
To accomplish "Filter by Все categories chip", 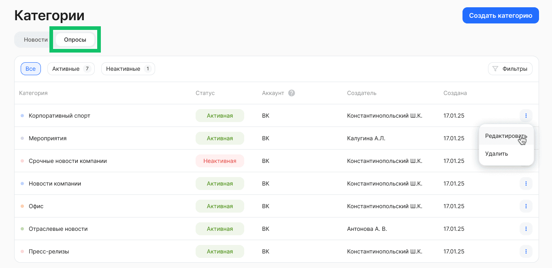I will pos(31,69).
